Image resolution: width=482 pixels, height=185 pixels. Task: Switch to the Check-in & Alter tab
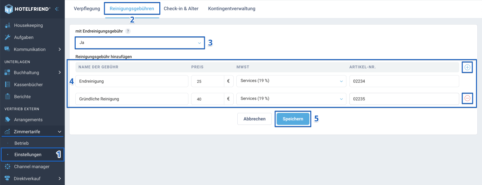pyautogui.click(x=181, y=9)
